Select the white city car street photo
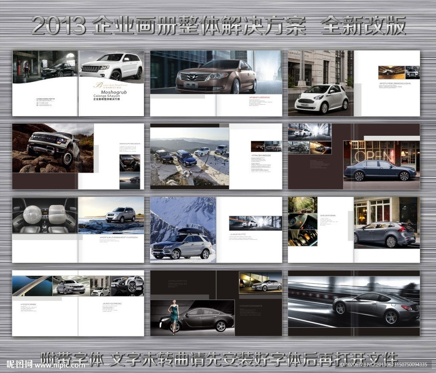 (x=321, y=83)
